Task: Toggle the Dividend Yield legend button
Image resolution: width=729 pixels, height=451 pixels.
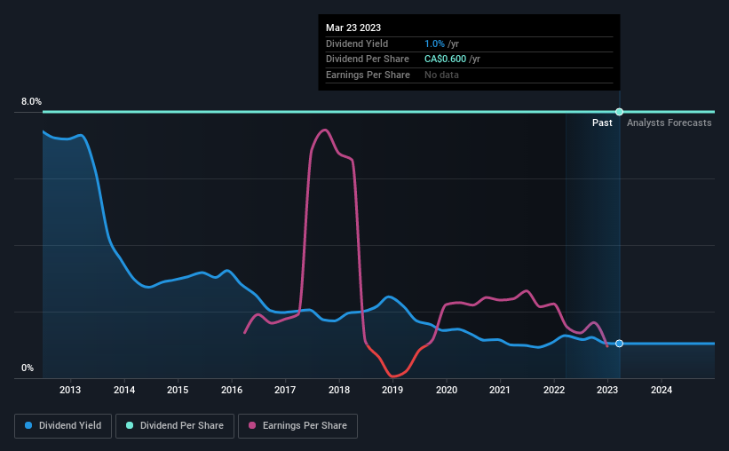Action: [63, 426]
